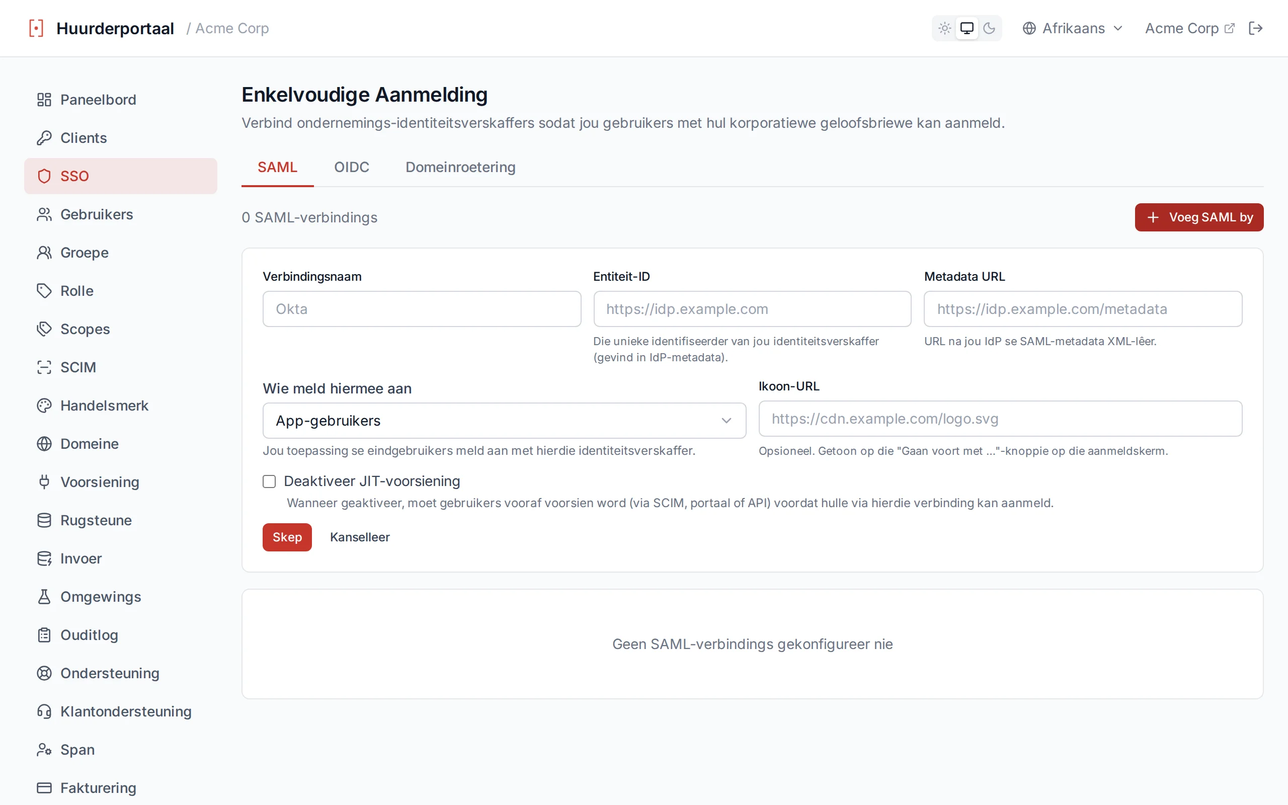
Task: Open Domeine globe icon
Action: tap(44, 444)
